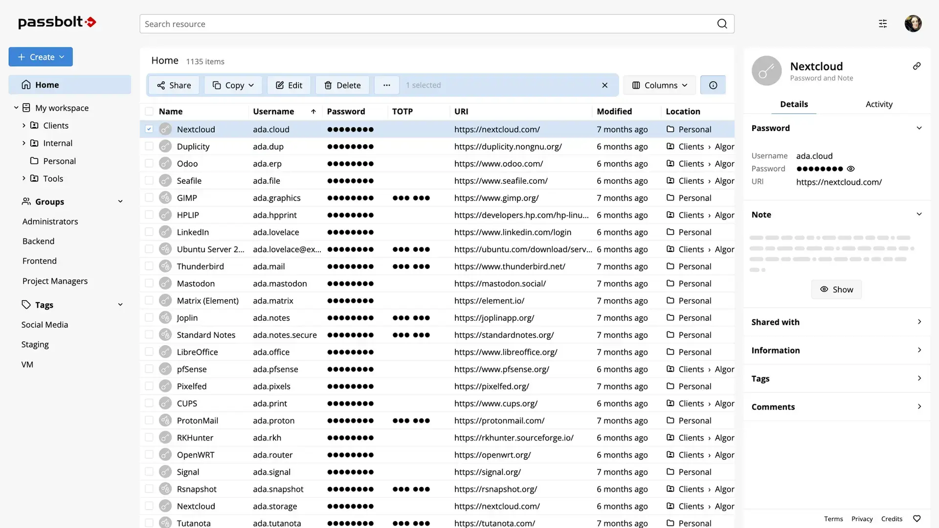Open the Create dropdown
Viewport: 939px width, 528px height.
coord(41,57)
